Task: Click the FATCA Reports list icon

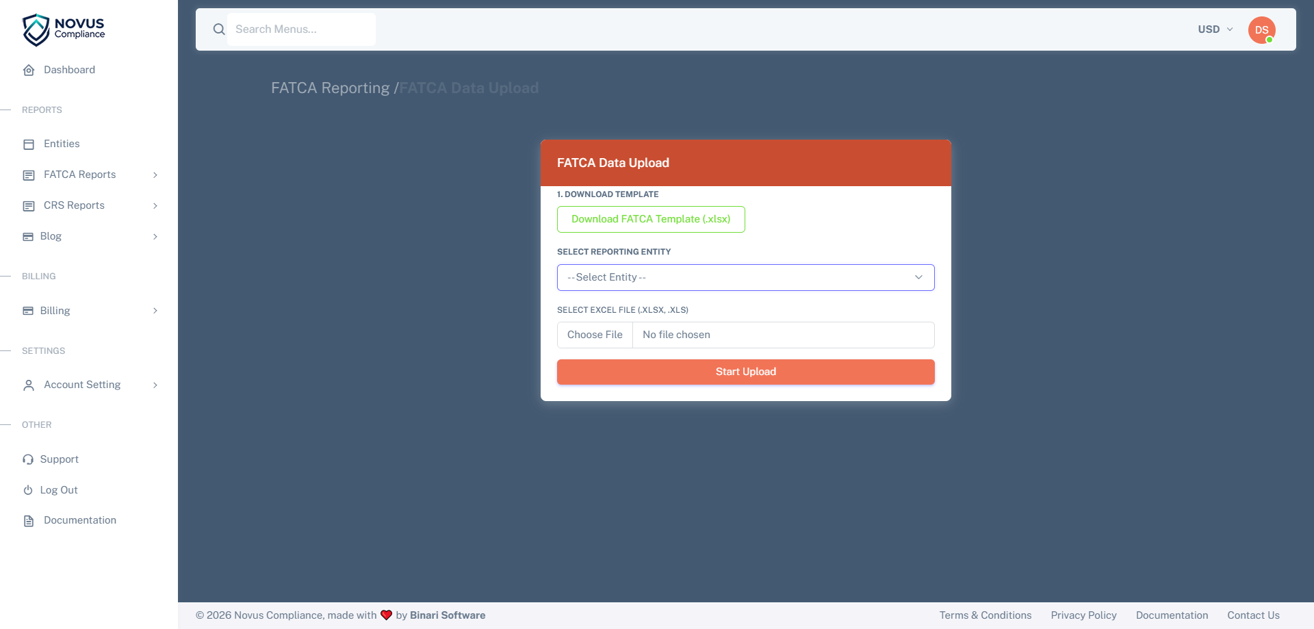Action: [29, 175]
